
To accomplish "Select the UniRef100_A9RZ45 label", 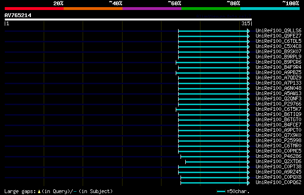I will point(278,172).
